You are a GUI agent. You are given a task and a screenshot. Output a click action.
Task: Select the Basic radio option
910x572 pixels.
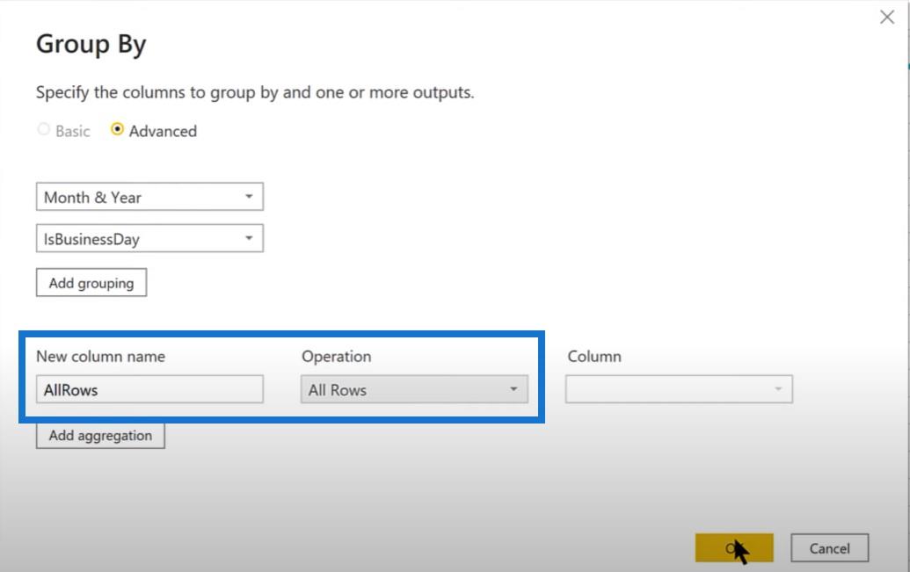click(44, 129)
